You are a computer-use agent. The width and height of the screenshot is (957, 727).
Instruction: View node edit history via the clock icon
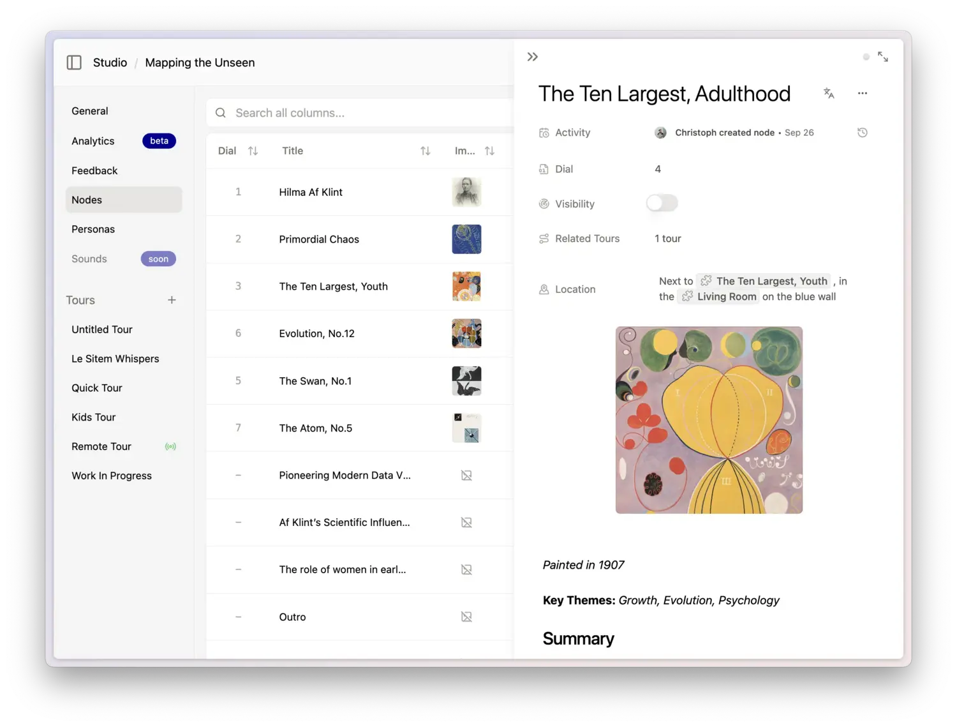(863, 132)
